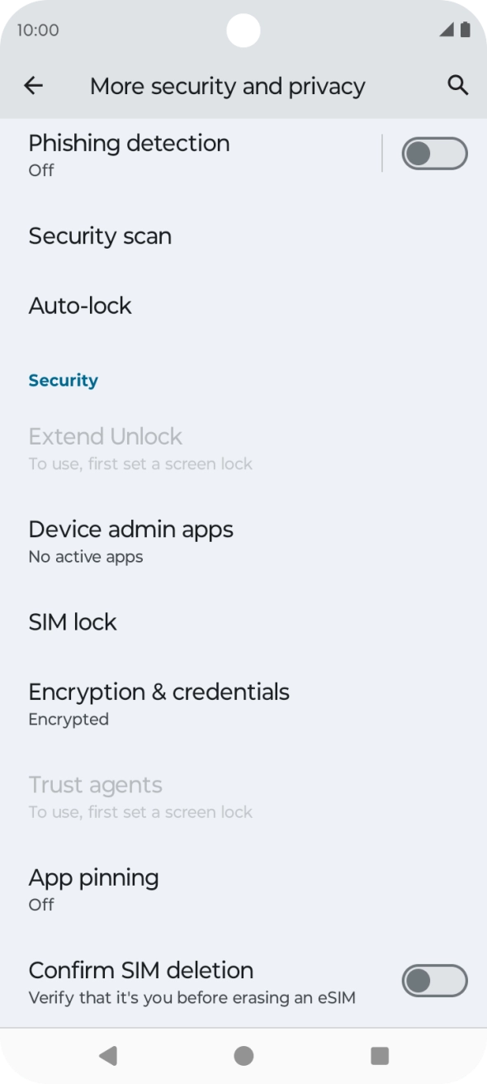Tap the mobile signal status icon
487x1084 pixels.
[x=446, y=30]
